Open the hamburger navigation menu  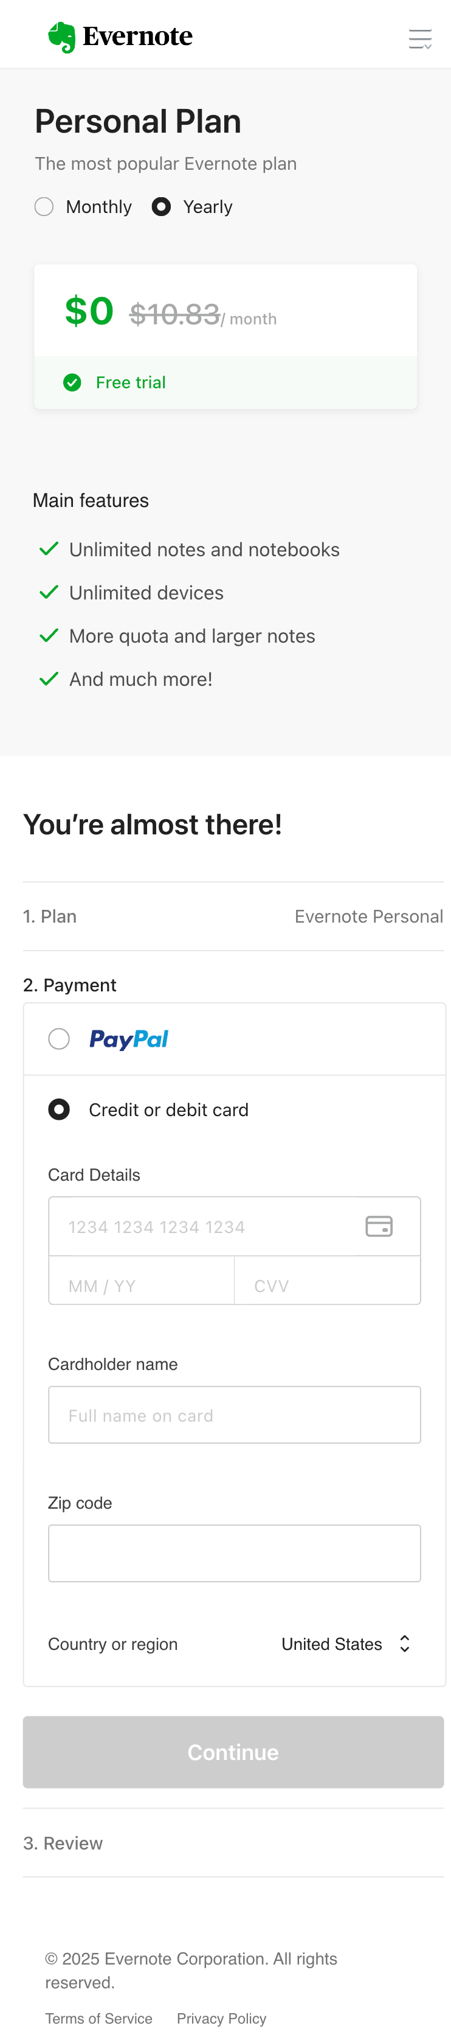click(420, 35)
